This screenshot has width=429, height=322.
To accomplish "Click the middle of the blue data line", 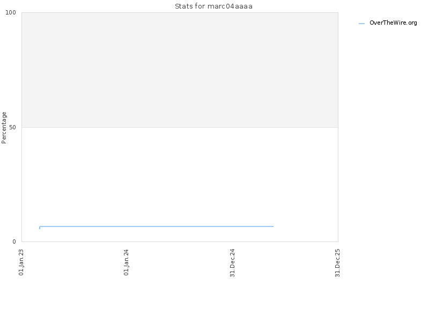I will pos(157,226).
